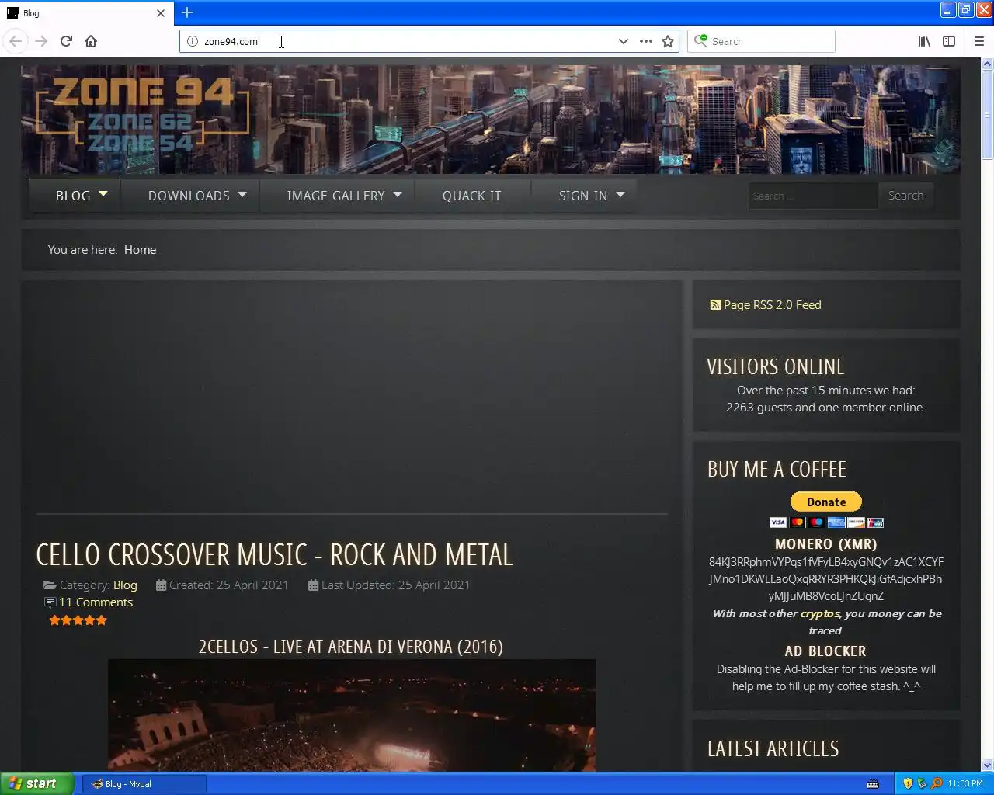Open the browser home page icon
The height and width of the screenshot is (795, 994).
[91, 41]
